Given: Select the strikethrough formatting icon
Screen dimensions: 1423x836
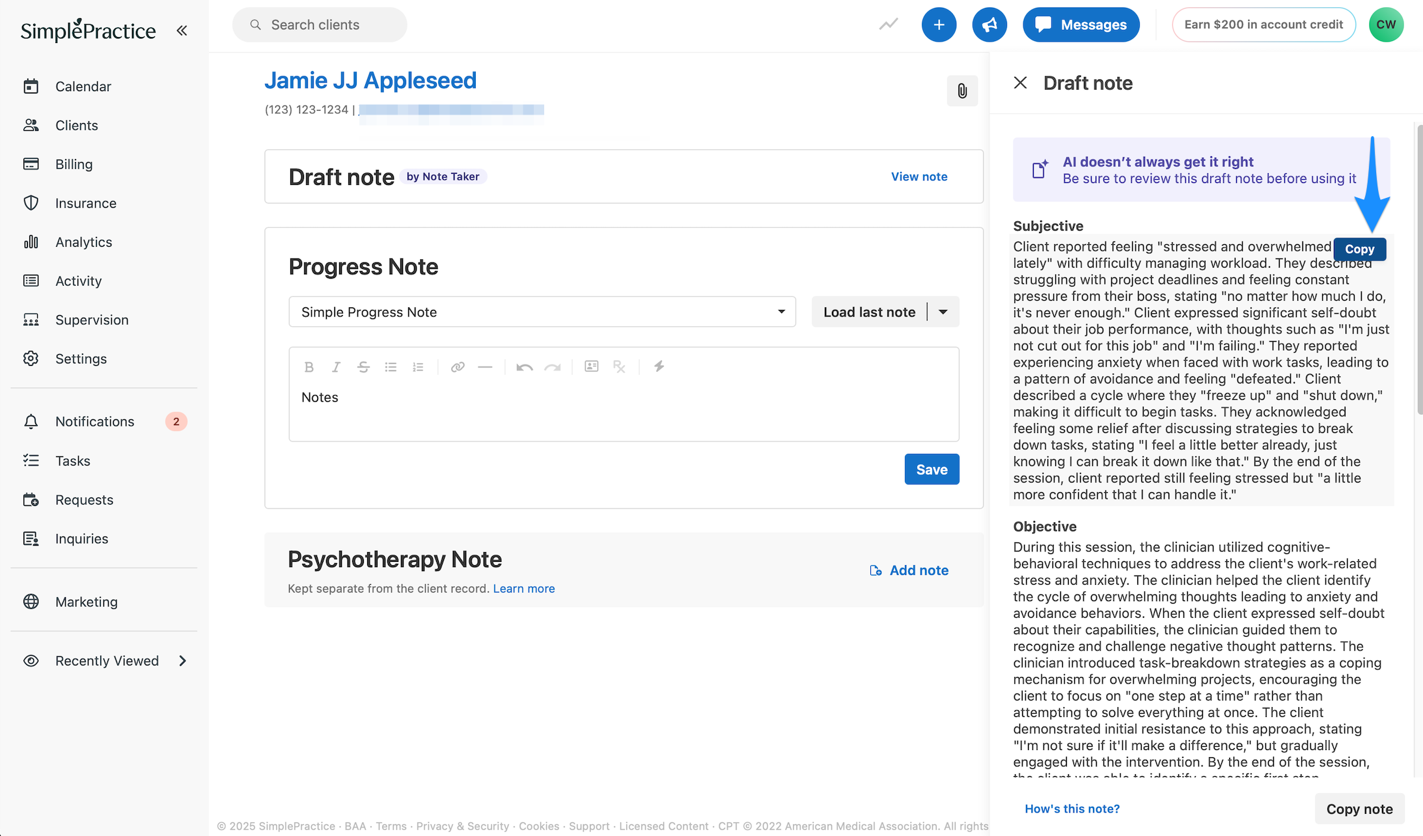Looking at the screenshot, I should coord(363,367).
